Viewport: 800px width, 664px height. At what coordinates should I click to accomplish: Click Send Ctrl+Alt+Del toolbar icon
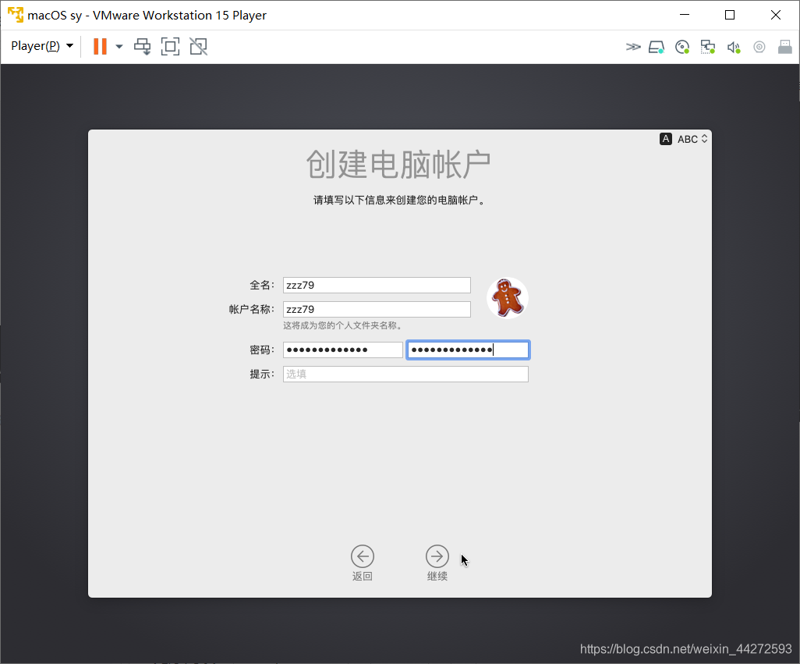pos(142,47)
